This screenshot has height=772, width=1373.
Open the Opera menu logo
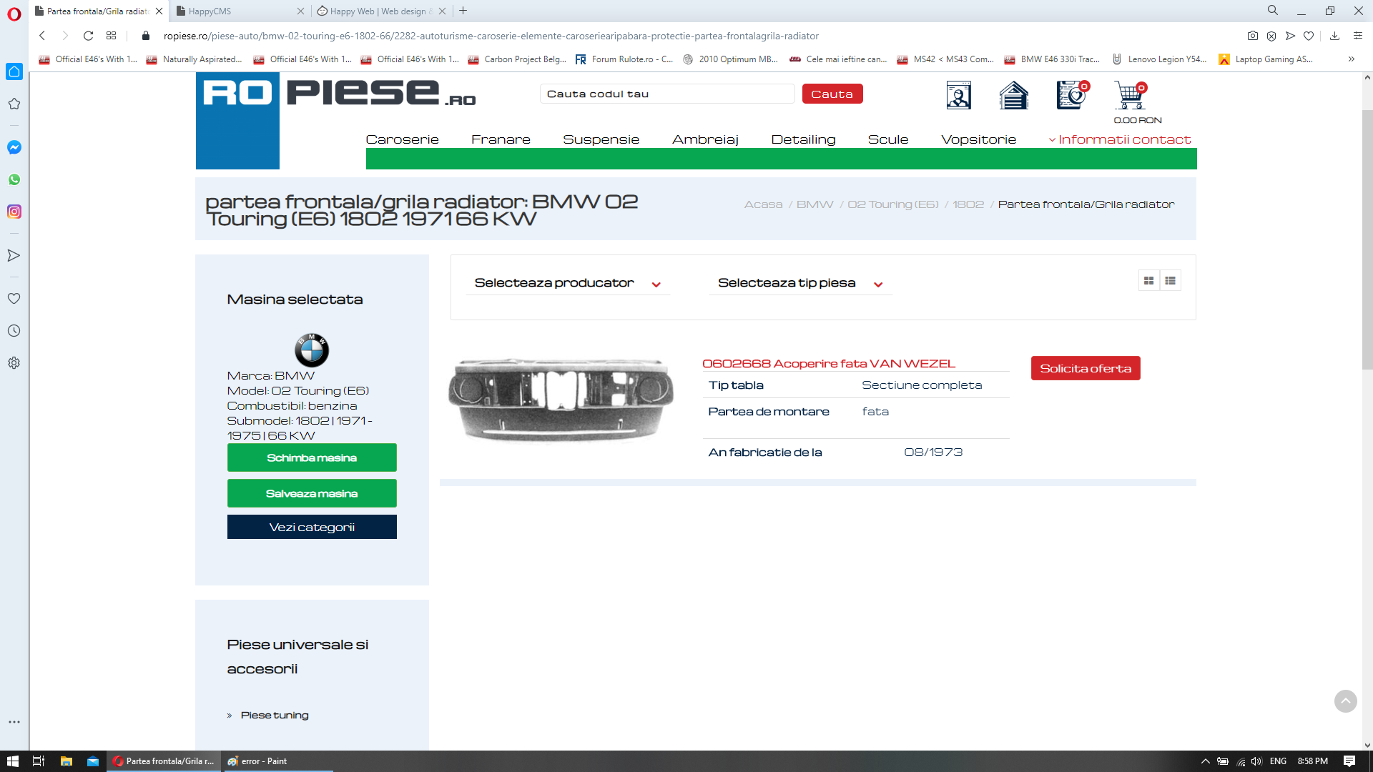click(x=14, y=14)
